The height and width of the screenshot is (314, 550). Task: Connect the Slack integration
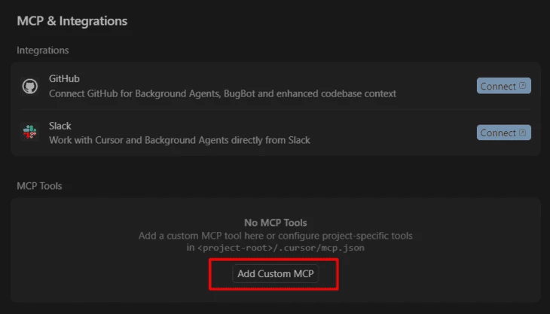504,133
